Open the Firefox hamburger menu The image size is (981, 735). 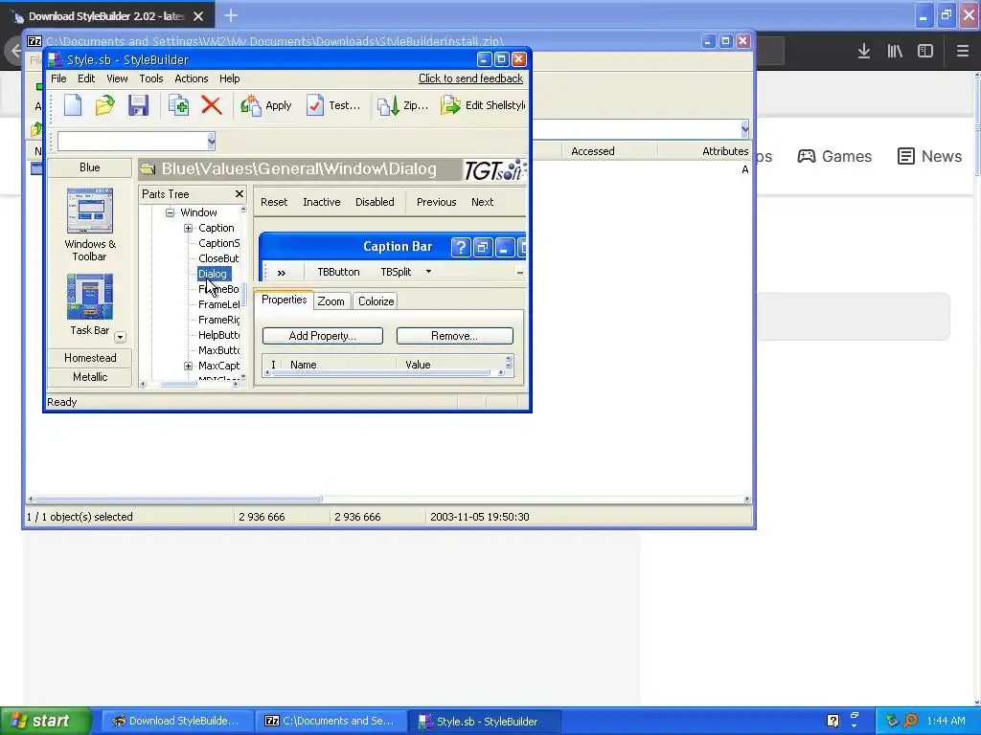[962, 51]
